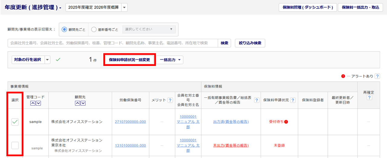Click help icon next to メリット column
The height and width of the screenshot is (158, 387).
[x=170, y=100]
